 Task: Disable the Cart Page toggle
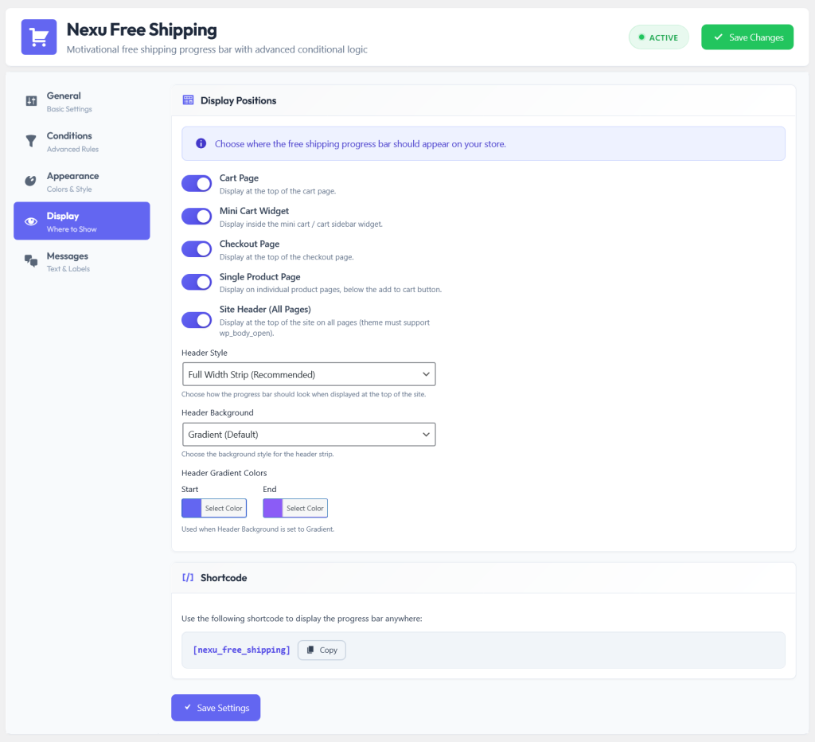[x=197, y=184]
